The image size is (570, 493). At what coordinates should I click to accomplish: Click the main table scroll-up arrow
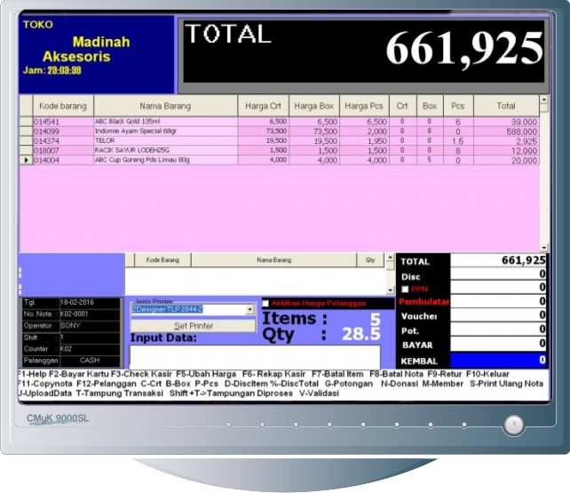point(544,99)
